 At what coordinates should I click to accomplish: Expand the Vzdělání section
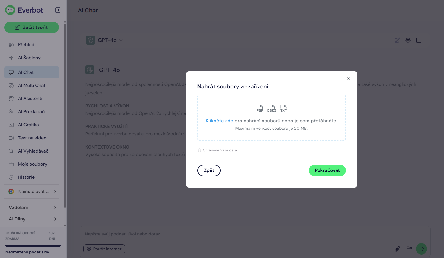[32, 207]
